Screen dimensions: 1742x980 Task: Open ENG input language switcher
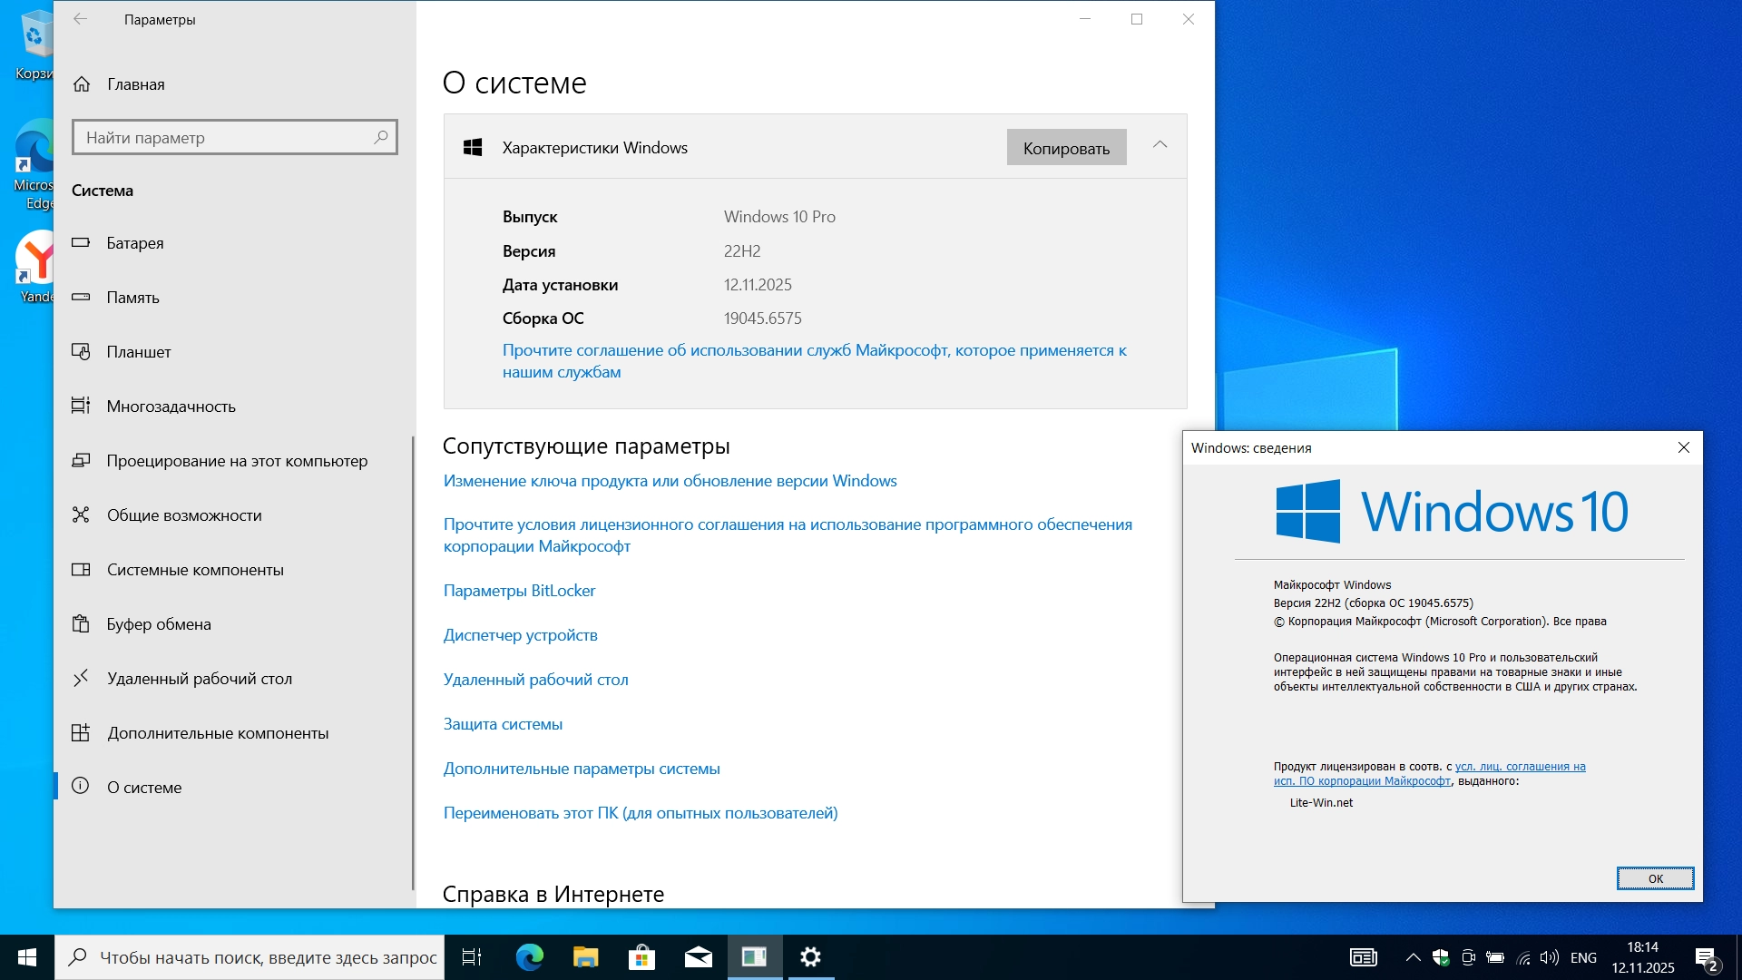pos(1583,957)
